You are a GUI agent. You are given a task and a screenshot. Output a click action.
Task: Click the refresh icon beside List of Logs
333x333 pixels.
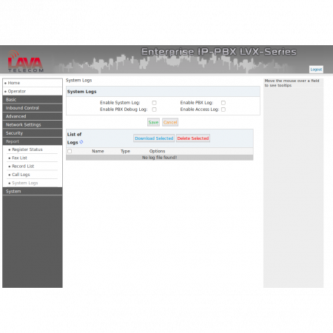click(81, 142)
